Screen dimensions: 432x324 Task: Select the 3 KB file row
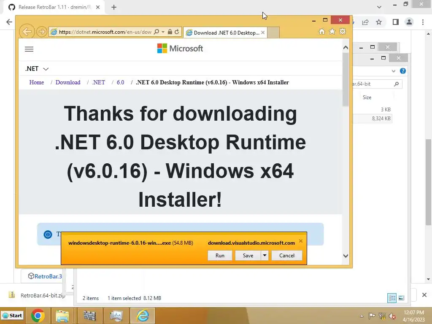(x=373, y=109)
